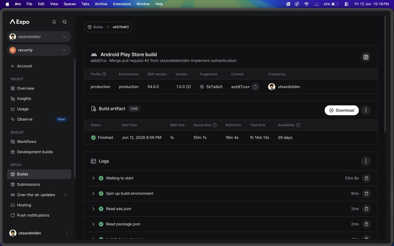
Task: Click the New badge beside Observe
Action: (61, 119)
